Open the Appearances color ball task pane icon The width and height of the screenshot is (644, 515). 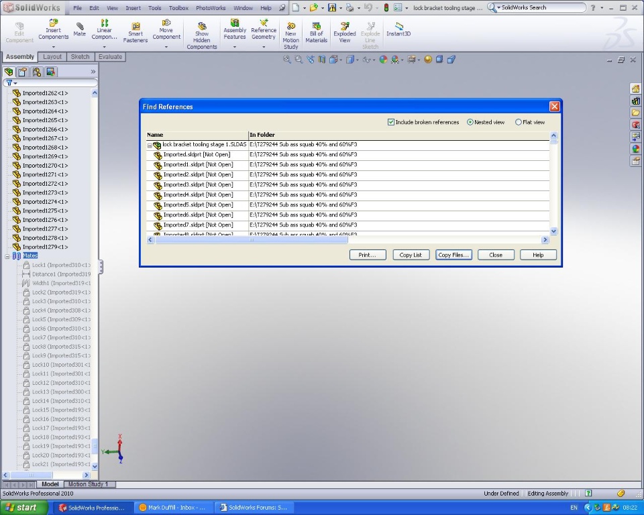(x=636, y=149)
